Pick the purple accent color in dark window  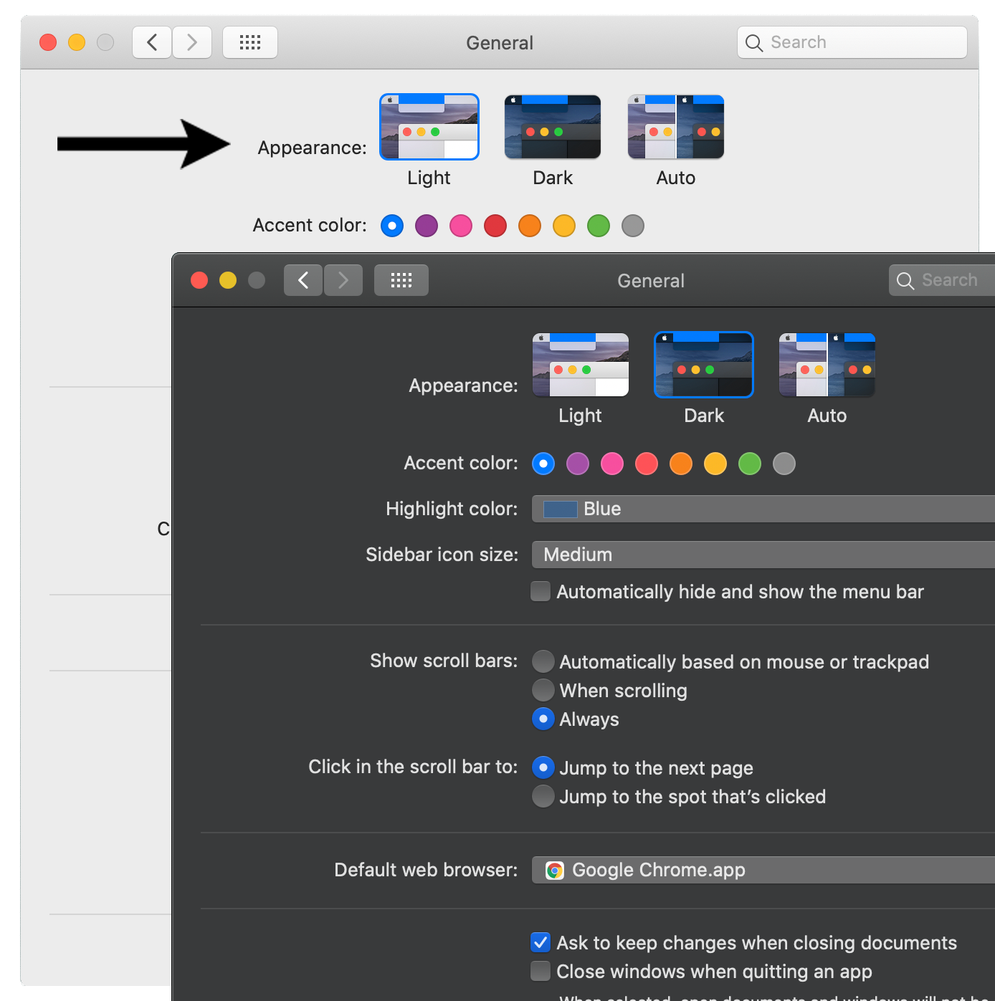click(578, 464)
